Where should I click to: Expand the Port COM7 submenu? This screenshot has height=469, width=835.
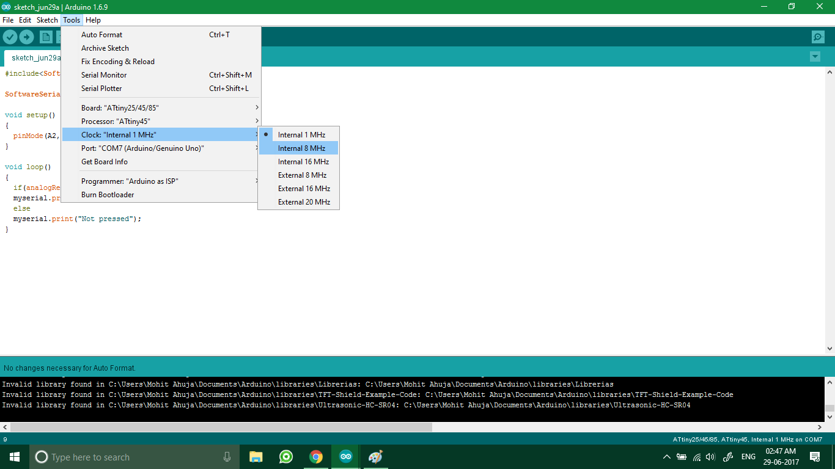161,148
